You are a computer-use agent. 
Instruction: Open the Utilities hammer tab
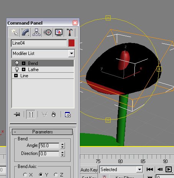pos(70,32)
